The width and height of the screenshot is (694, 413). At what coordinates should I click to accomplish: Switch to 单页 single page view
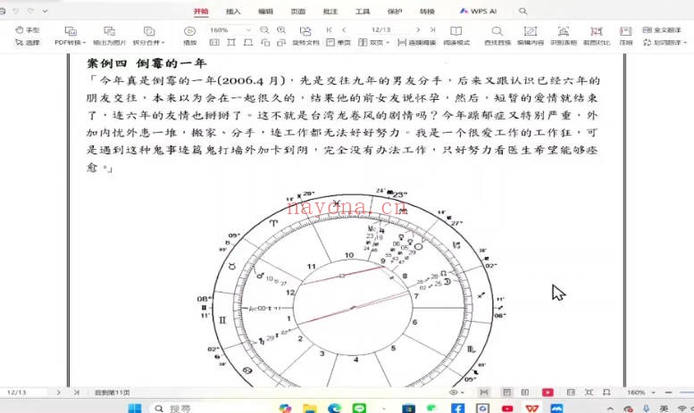click(339, 43)
